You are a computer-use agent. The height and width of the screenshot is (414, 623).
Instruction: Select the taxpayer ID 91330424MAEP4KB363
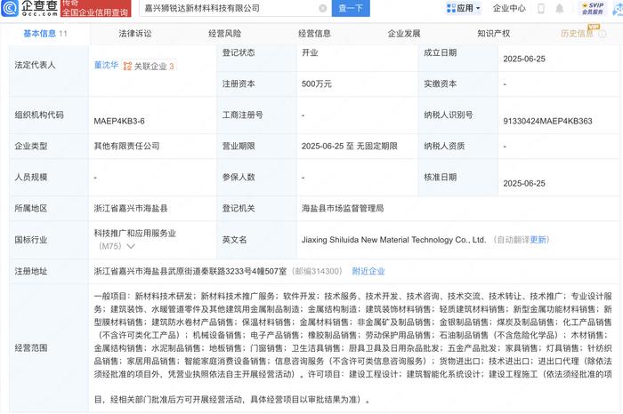point(547,122)
